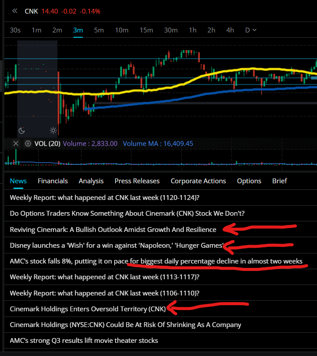The width and height of the screenshot is (317, 356).
Task: Choose the 5m chart interval
Action: coord(99,30)
